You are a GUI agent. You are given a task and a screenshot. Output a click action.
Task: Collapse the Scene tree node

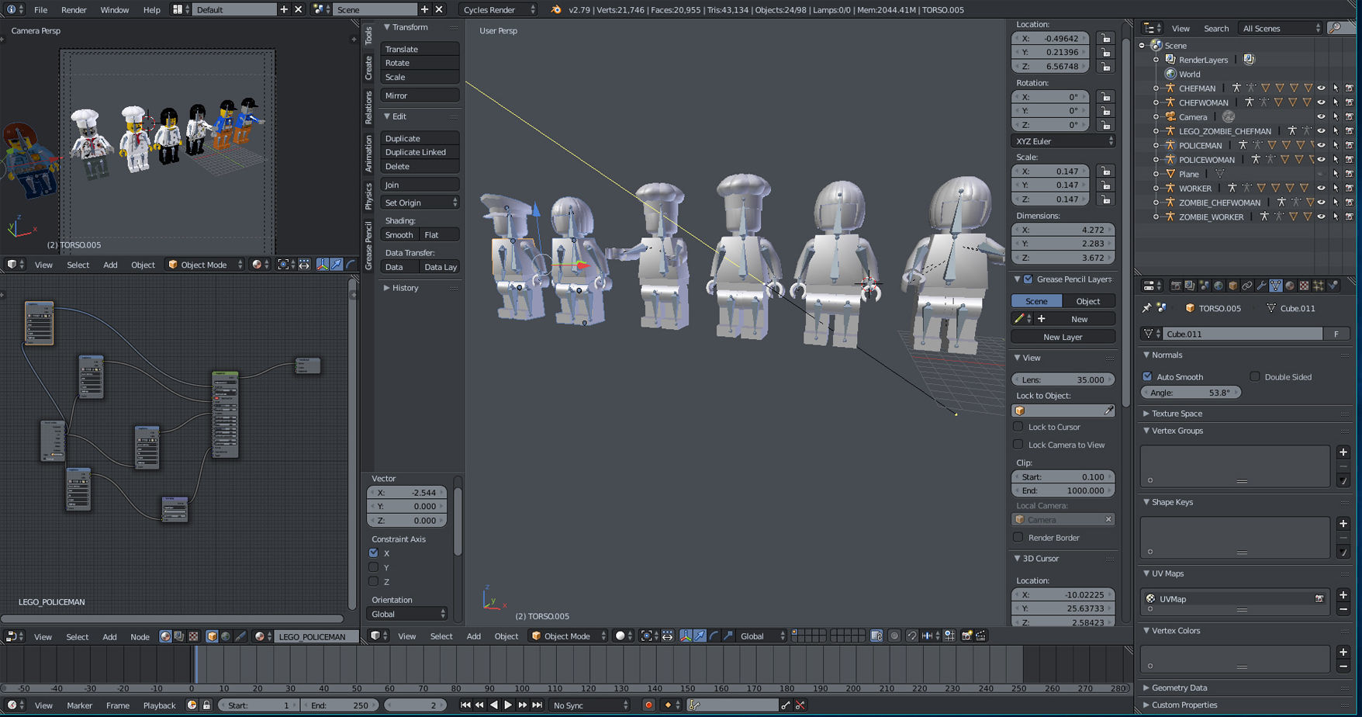pos(1142,45)
